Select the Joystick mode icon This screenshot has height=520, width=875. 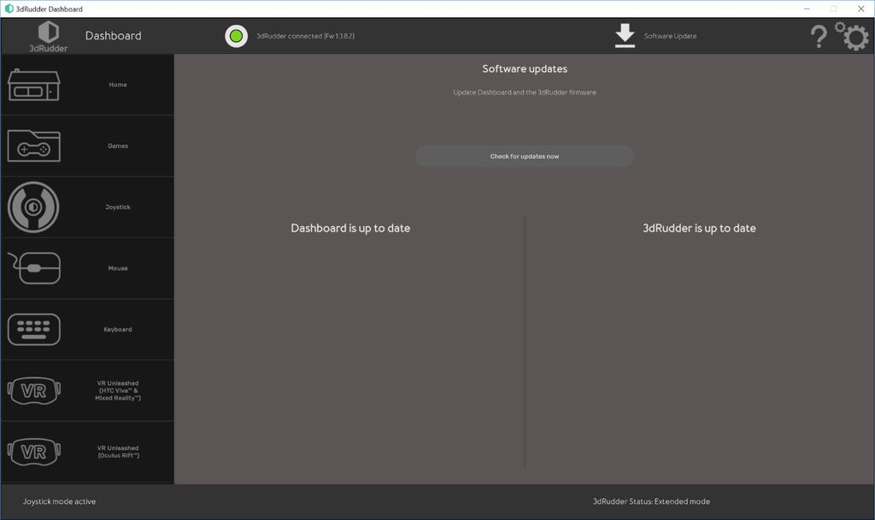[32, 207]
